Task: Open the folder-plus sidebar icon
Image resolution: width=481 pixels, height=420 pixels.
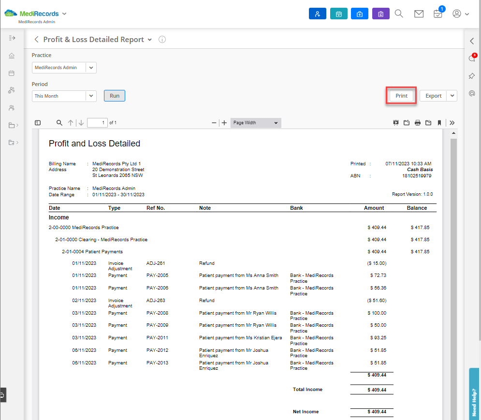Action: pos(13,143)
